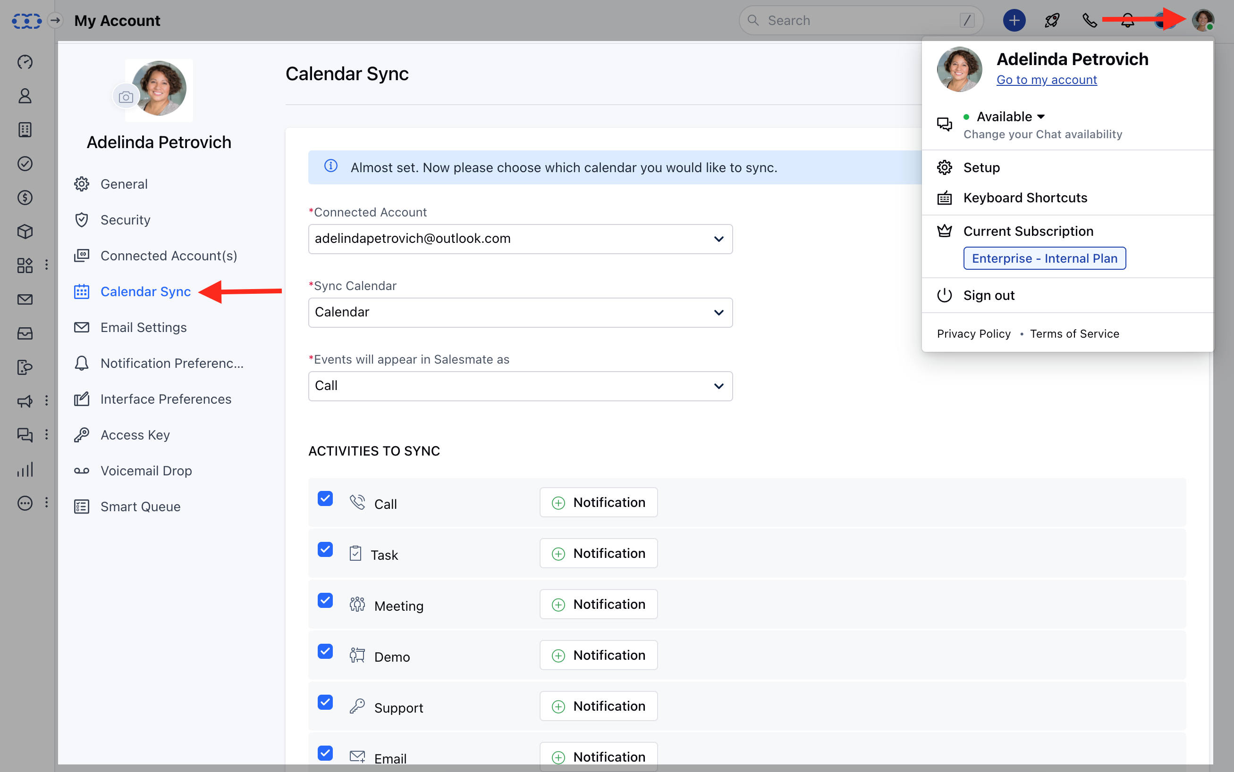Open the Reports bar chart sidebar icon
The width and height of the screenshot is (1234, 772).
point(25,469)
